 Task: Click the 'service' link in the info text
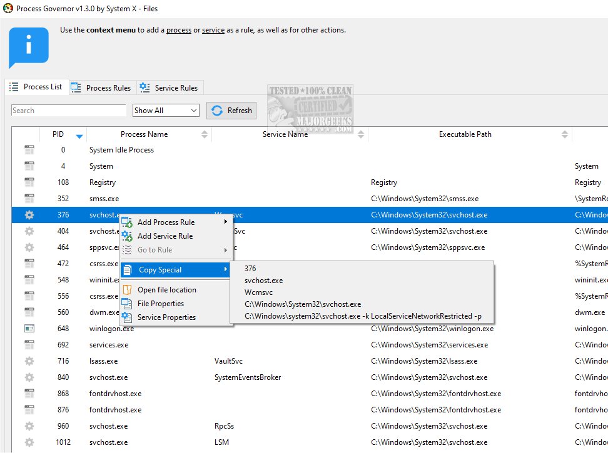[213, 30]
